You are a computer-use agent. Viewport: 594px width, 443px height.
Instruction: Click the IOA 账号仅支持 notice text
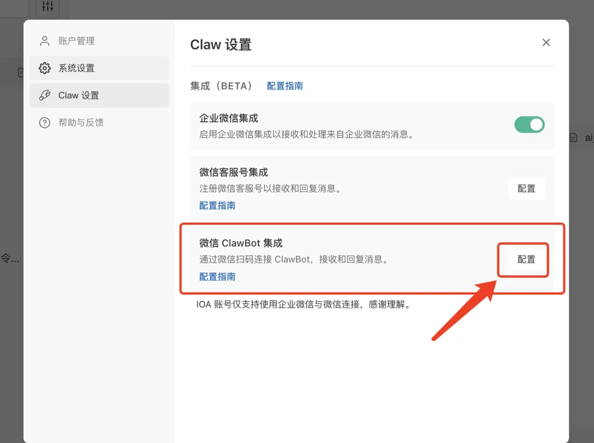[x=304, y=304]
